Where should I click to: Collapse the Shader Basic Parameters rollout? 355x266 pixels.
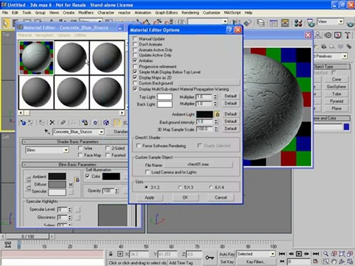[25, 142]
